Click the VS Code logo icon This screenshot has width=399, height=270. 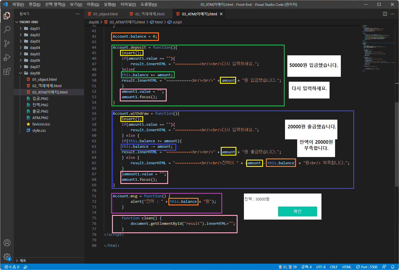pyautogui.click(x=5, y=4)
